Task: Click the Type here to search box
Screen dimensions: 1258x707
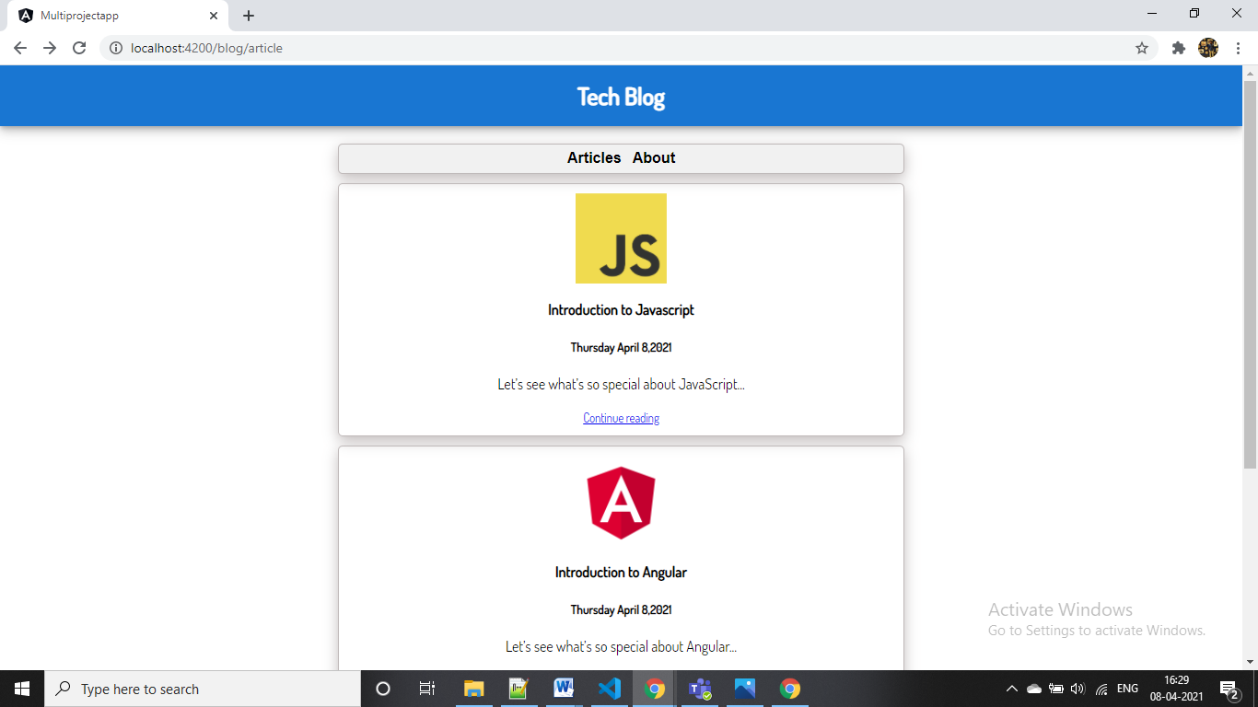Action: pos(203,689)
